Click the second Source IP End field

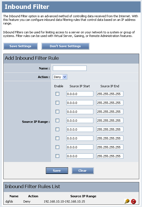(x=110, y=103)
